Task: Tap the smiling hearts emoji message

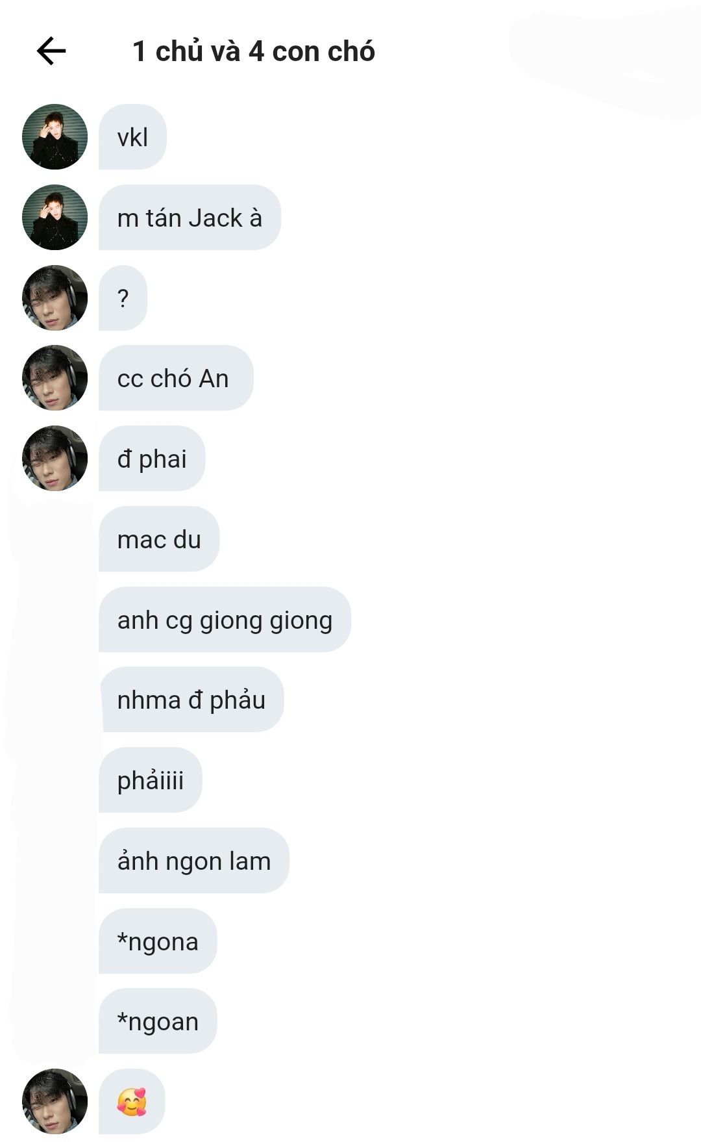Action: click(x=132, y=1102)
